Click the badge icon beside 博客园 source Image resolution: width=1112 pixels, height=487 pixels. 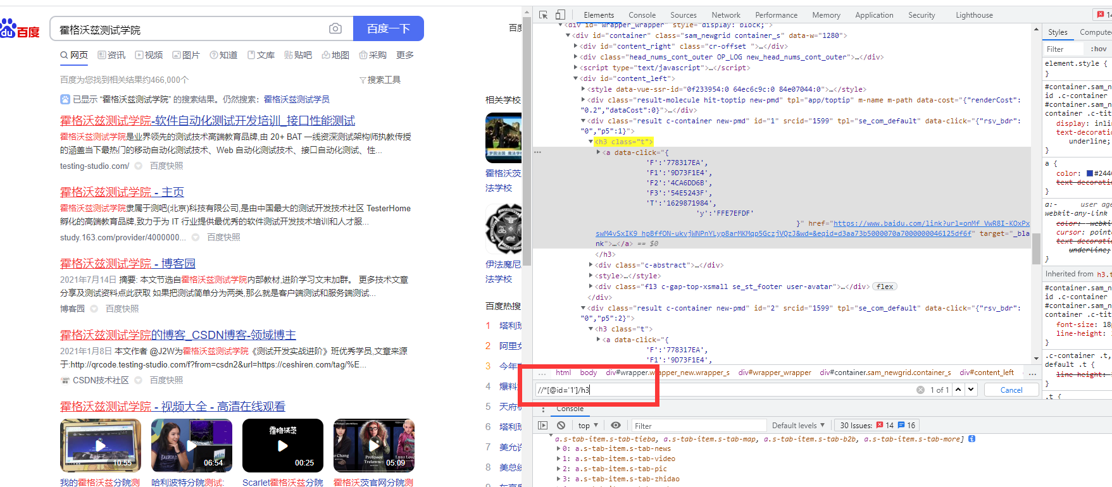point(94,309)
